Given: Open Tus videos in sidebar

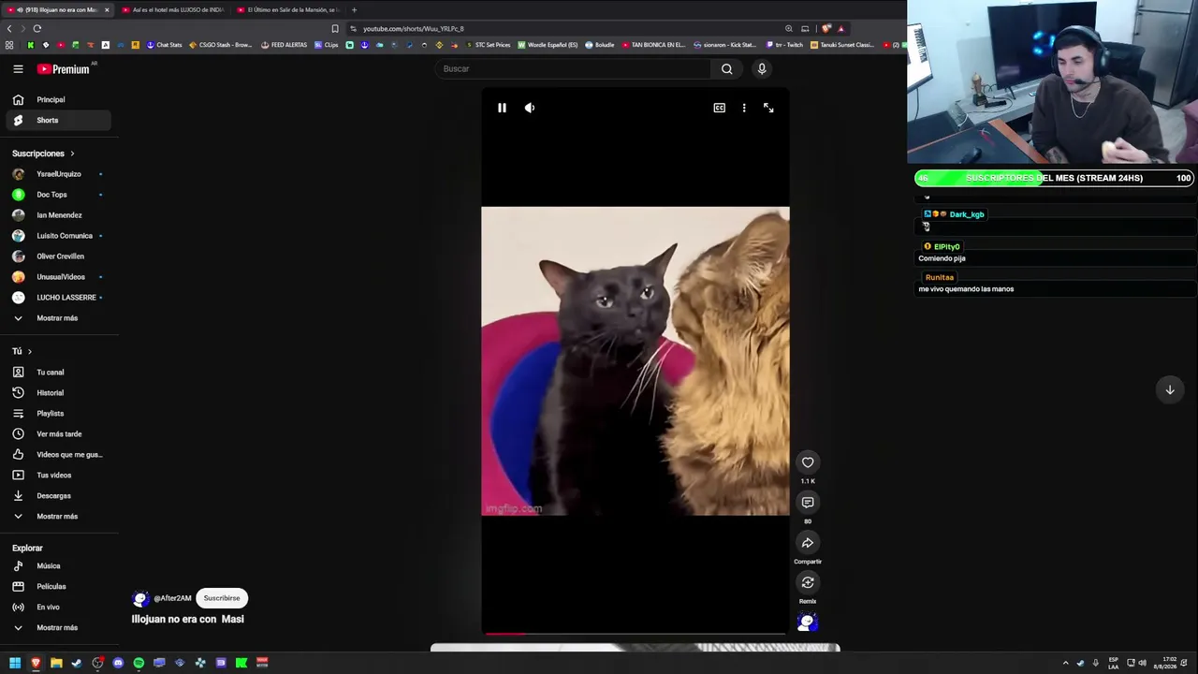Looking at the screenshot, I should tap(59, 476).
